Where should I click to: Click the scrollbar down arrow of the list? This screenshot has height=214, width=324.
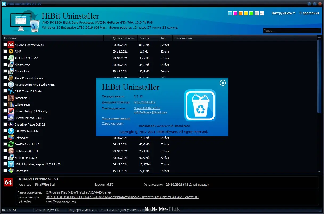[x=319, y=172]
